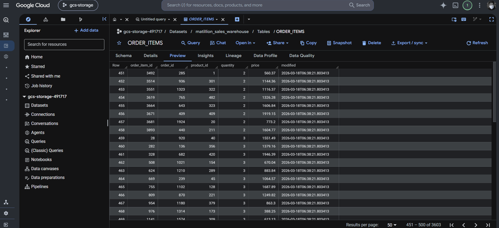Viewport: 499px width, 228px height.
Task: Open the Gemini sparkle assistant icon
Action: click(x=443, y=5)
